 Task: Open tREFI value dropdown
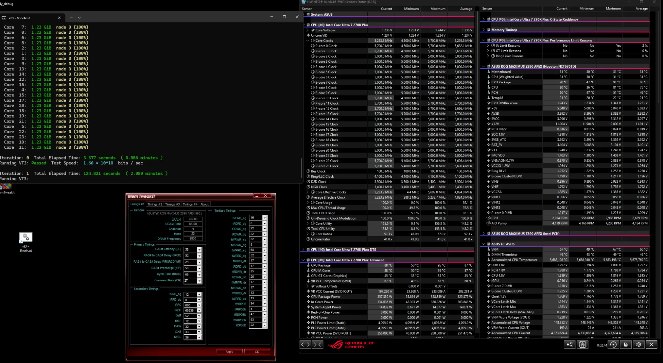point(199,311)
